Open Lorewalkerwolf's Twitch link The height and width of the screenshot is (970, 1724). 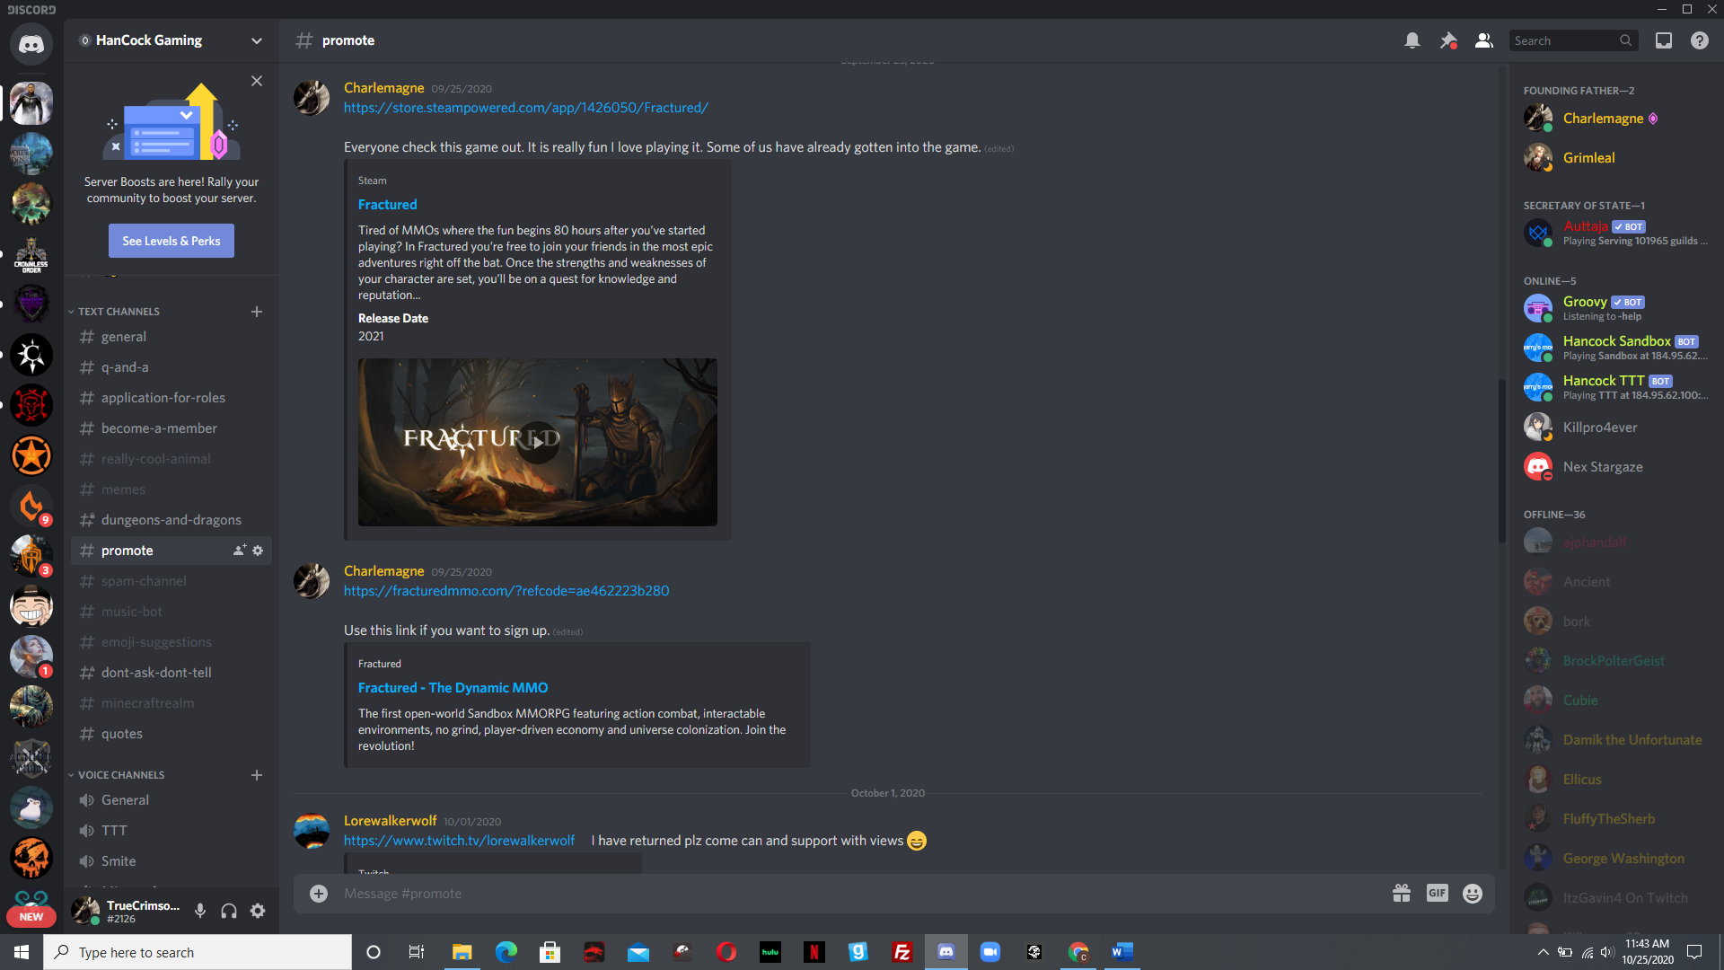coord(459,840)
